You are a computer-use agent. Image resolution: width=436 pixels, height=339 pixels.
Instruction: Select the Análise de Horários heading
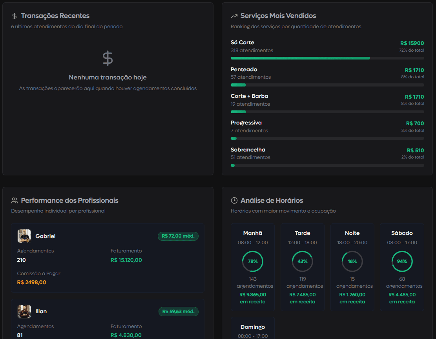(x=272, y=200)
